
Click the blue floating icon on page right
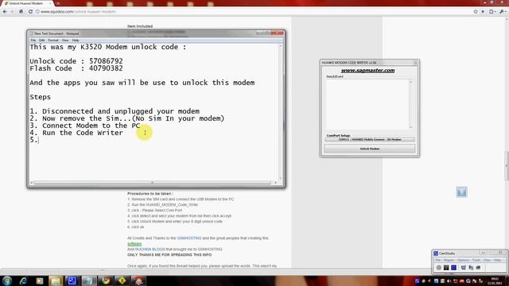[x=461, y=192]
